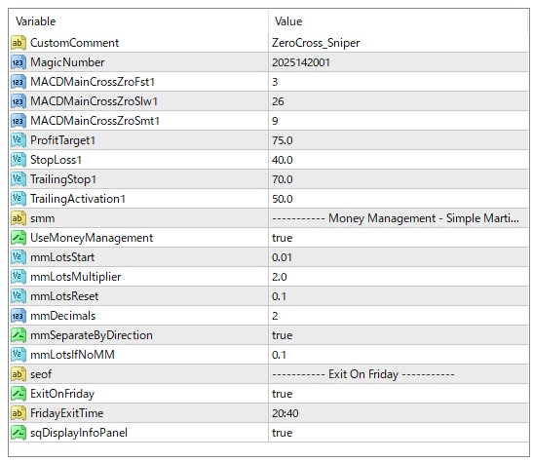Viewport: 533px width, 462px height.
Task: Click the bool icon beside sqDisplayInfoPanel
Action: 19,433
